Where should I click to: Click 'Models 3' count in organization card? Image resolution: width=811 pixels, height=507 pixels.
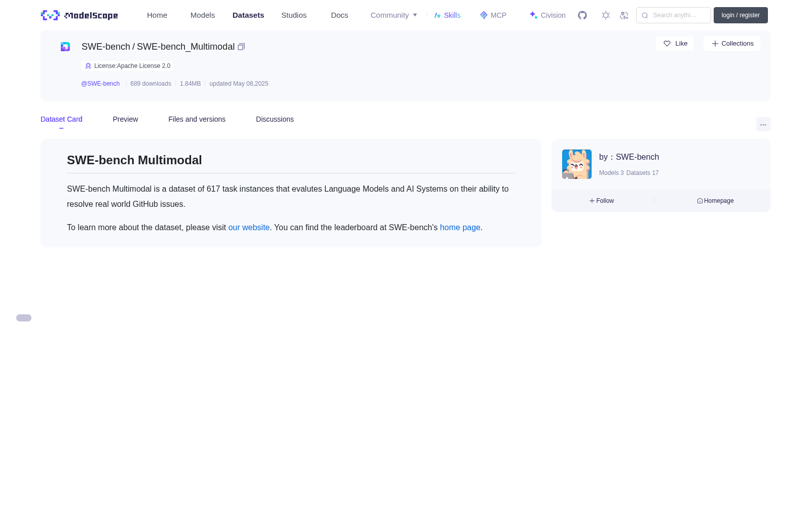pos(611,173)
